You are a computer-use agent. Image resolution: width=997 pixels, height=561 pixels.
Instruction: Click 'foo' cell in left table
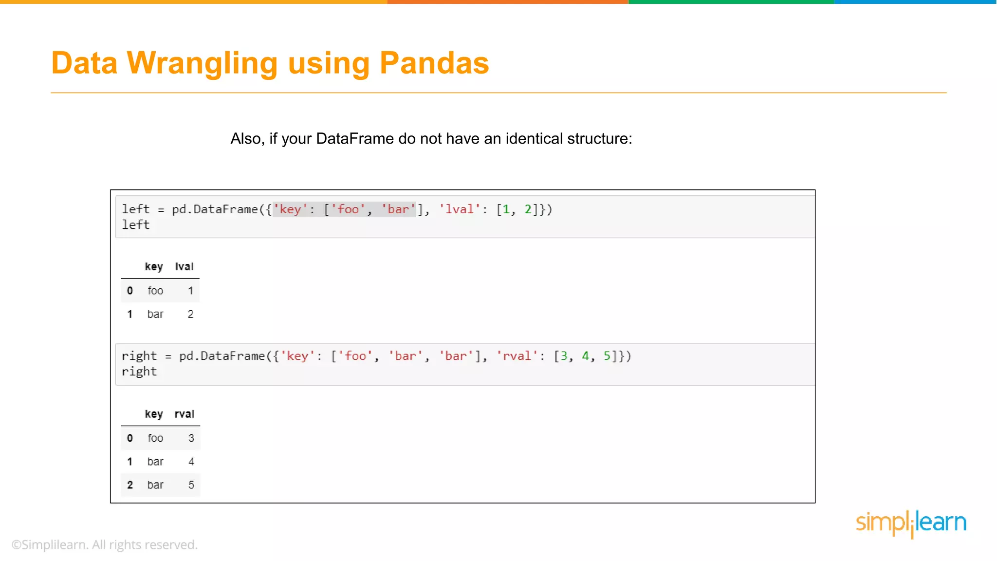click(155, 291)
